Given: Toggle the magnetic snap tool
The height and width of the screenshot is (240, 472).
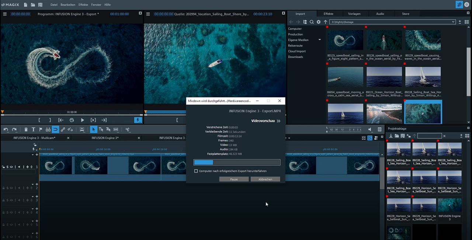Looking at the screenshot, I should click(55, 130).
